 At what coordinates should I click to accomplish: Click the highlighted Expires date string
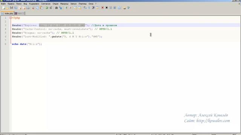pyautogui.click(x=62, y=25)
